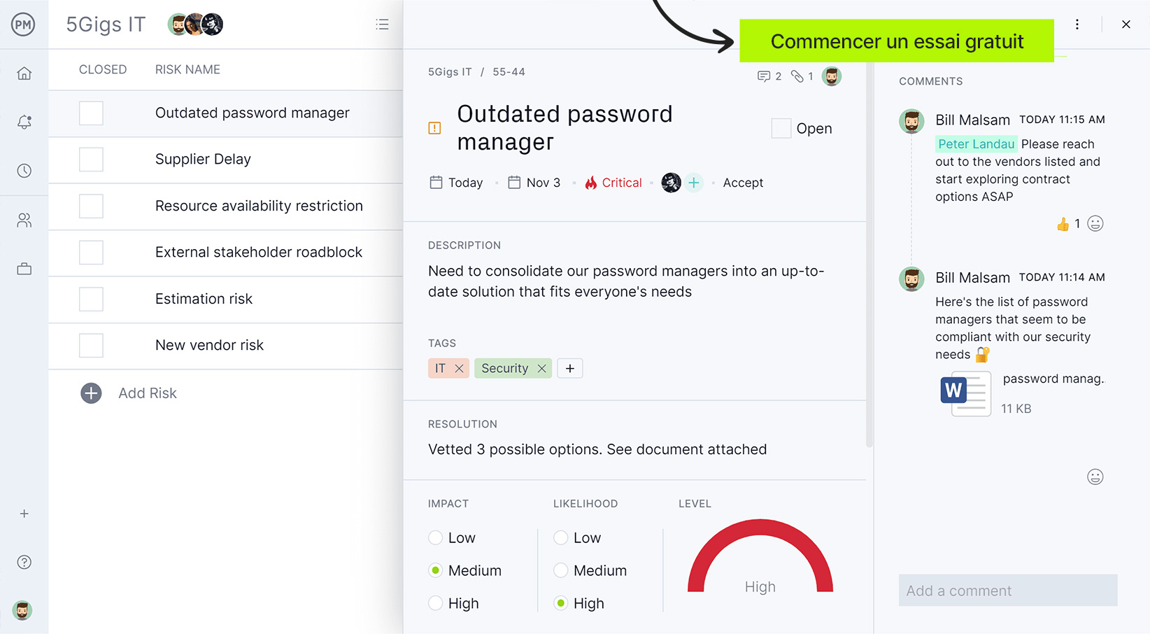Add a new tag with plus button
The image size is (1150, 634).
coord(570,368)
